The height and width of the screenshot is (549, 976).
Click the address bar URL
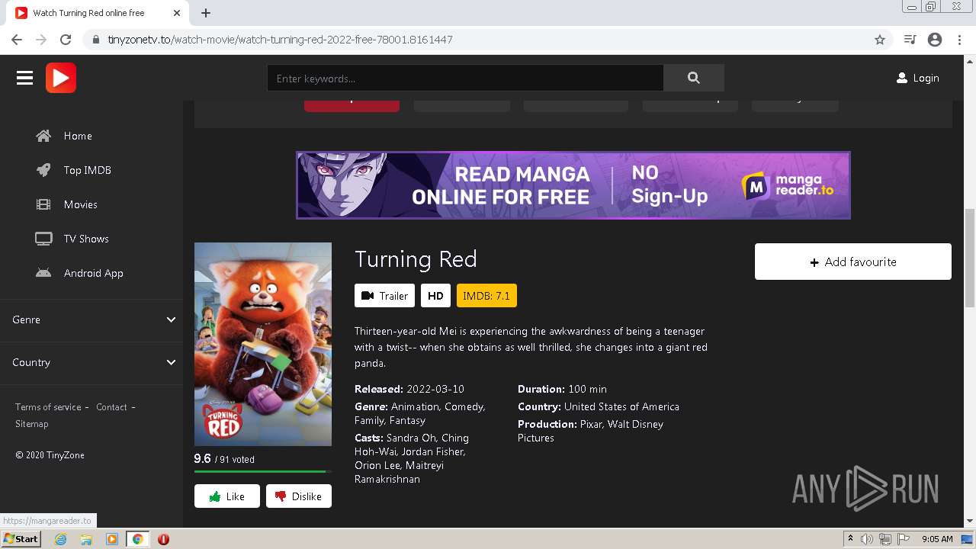coord(280,40)
